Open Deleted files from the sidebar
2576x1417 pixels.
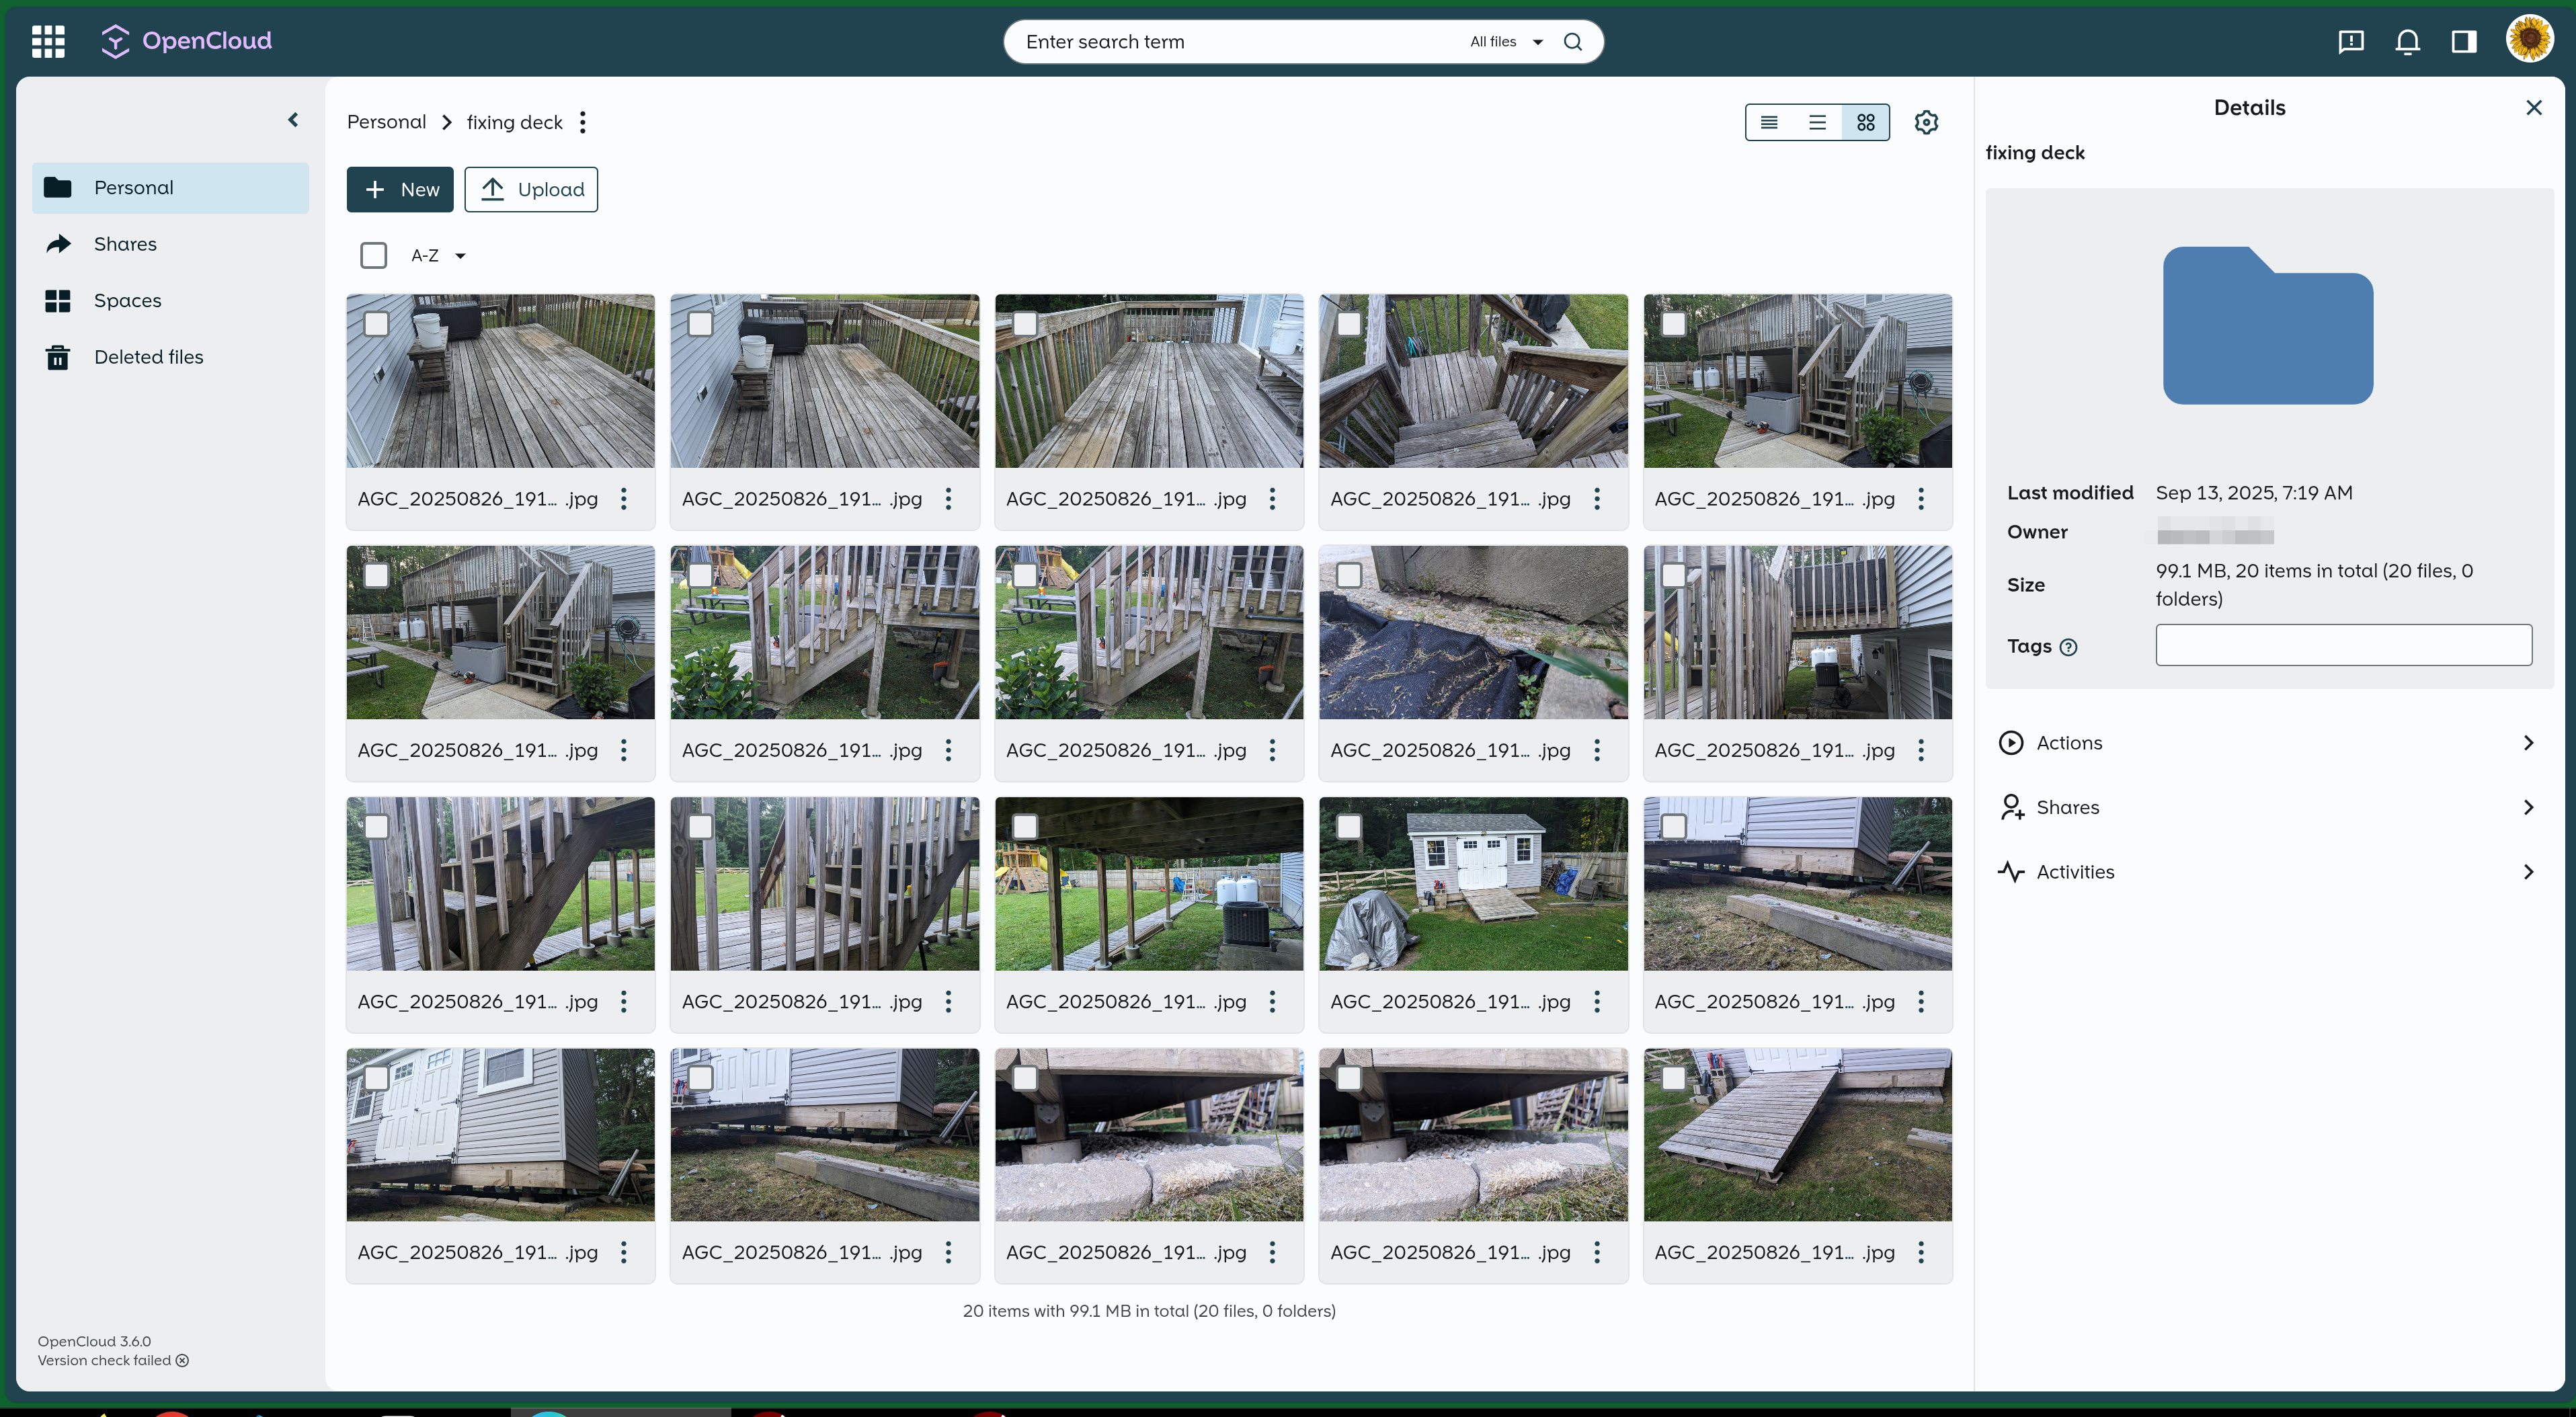click(x=149, y=356)
